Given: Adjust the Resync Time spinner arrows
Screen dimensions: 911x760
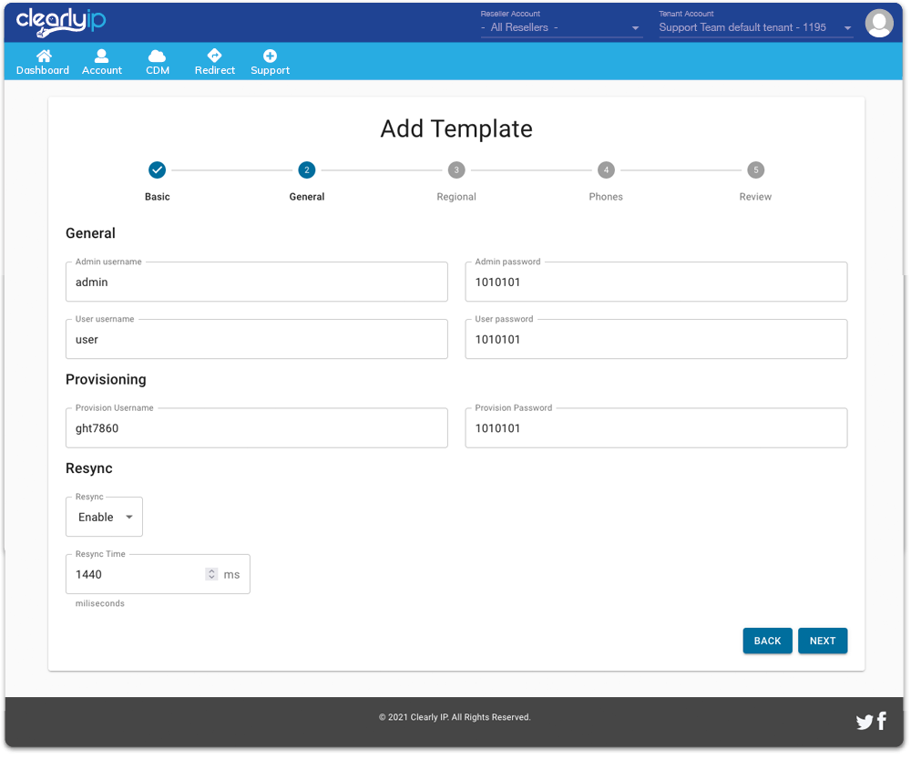Looking at the screenshot, I should pyautogui.click(x=211, y=574).
